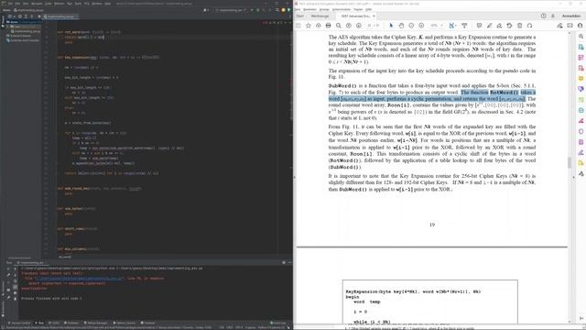Click the Acrobat vertical scrollbar thumb
The image size is (586, 330).
coord(570,162)
